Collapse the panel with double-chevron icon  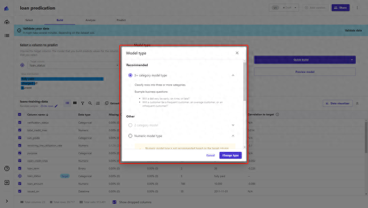pyautogui.click(x=357, y=103)
